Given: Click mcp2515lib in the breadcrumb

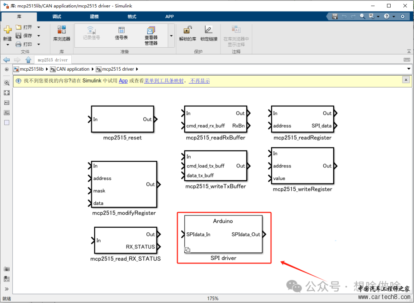Looking at the screenshot, I should (31, 69).
